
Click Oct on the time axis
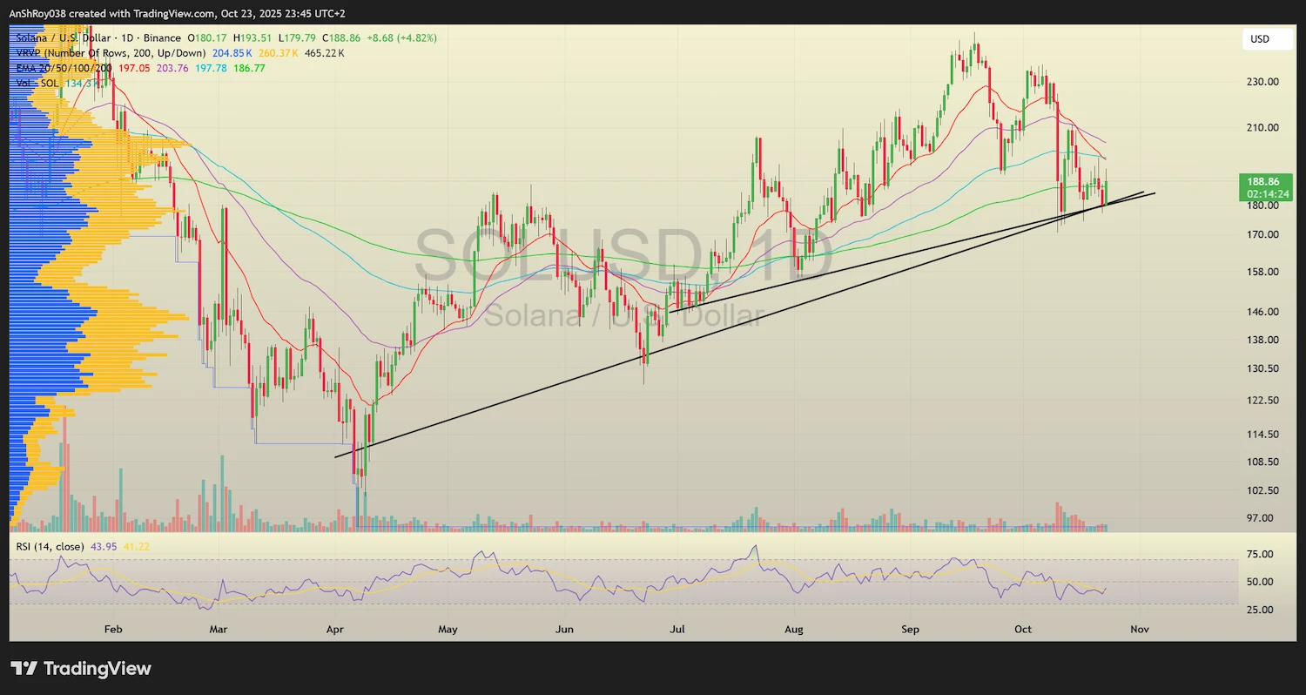1022,629
